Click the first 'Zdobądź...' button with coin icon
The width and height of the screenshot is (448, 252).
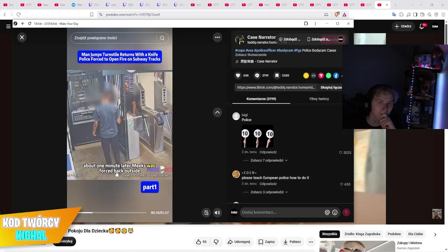[290, 39]
